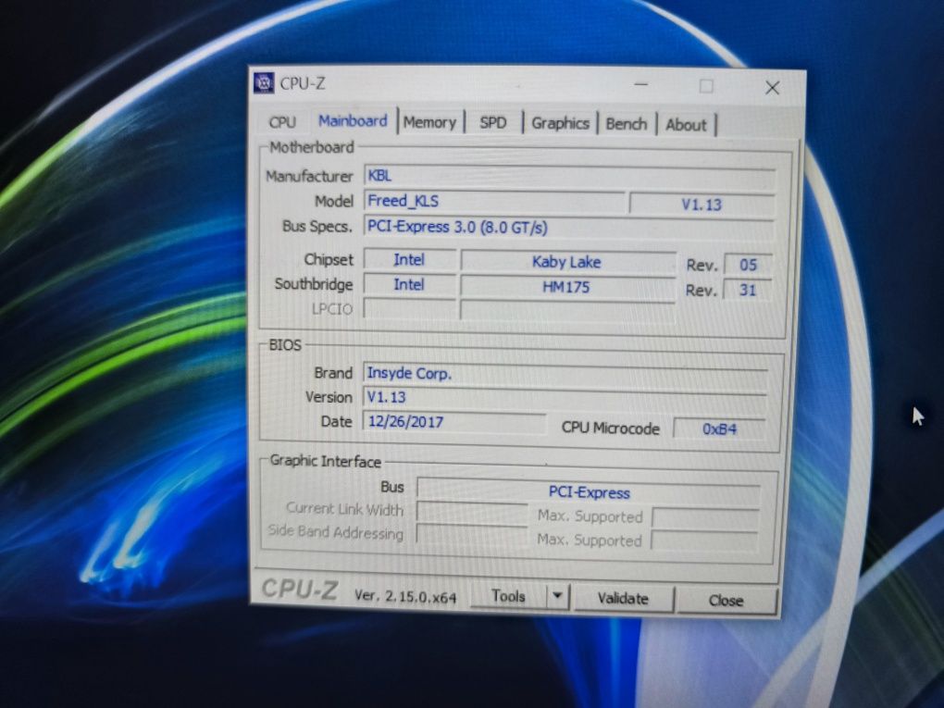Go to the Bench tab

coord(627,124)
